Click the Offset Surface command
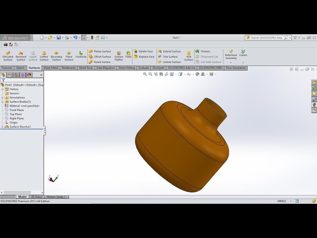This screenshot has height=238, width=317. pyautogui.click(x=100, y=57)
